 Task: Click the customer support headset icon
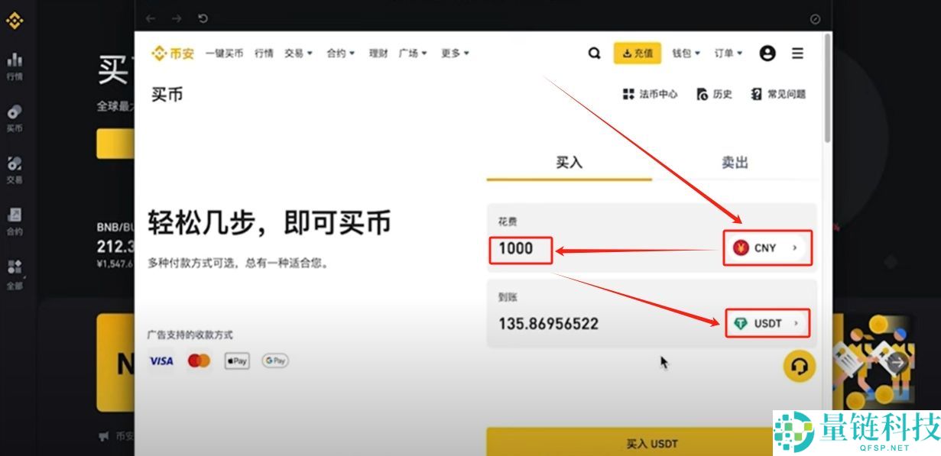(798, 366)
